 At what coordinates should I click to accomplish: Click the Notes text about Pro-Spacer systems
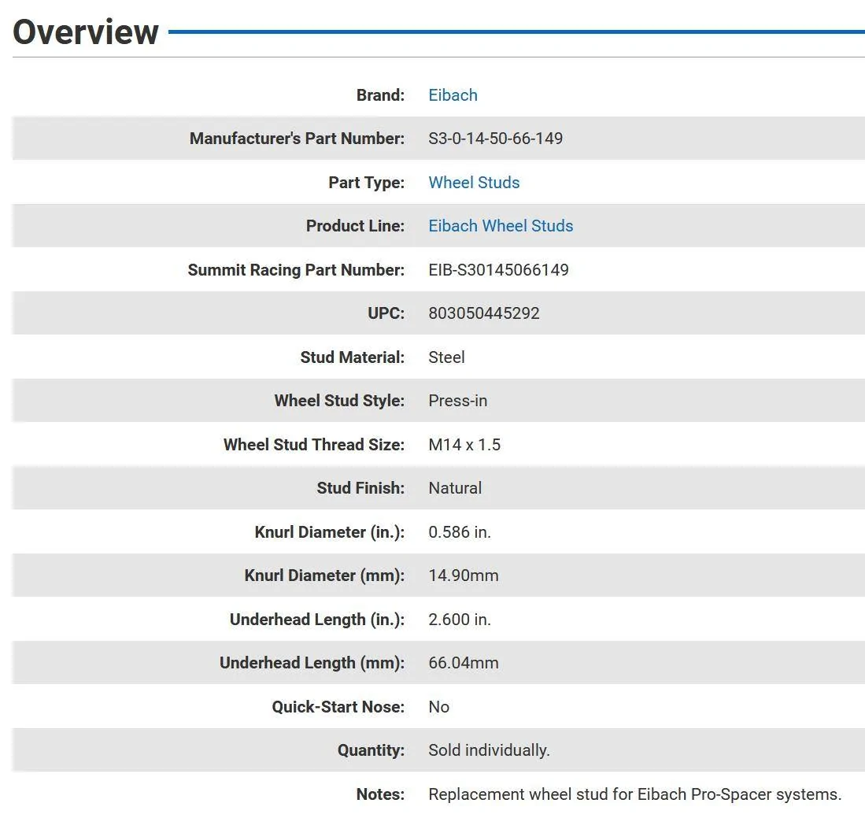tap(635, 794)
